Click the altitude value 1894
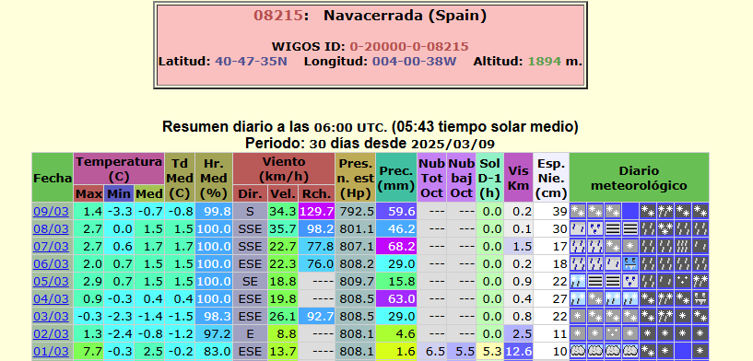Viewport: 753px width, 361px height. (545, 62)
